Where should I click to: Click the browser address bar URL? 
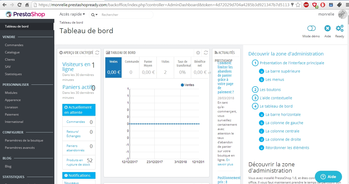164,5
